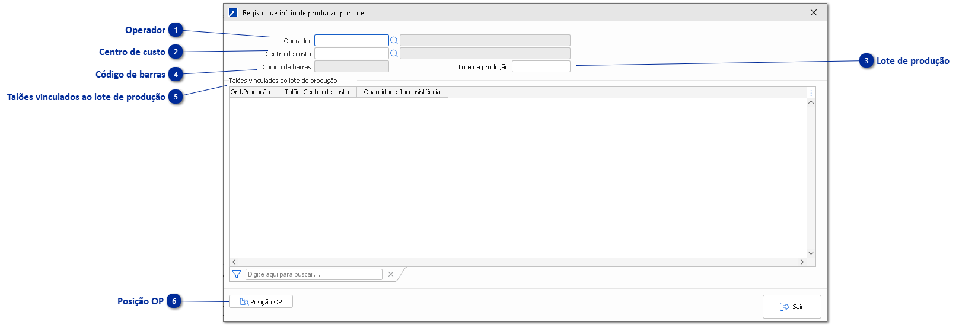The width and height of the screenshot is (959, 331).
Task: Click numbered callout badge 6 for Posição OP
Action: (174, 301)
